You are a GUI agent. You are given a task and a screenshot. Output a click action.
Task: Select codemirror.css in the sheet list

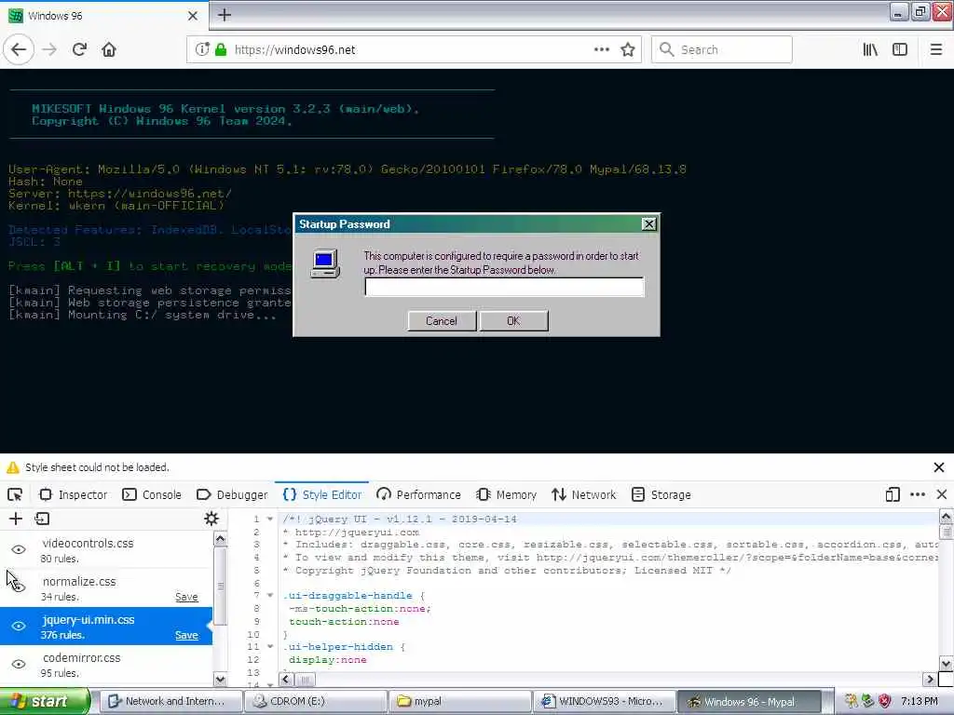(x=106, y=664)
